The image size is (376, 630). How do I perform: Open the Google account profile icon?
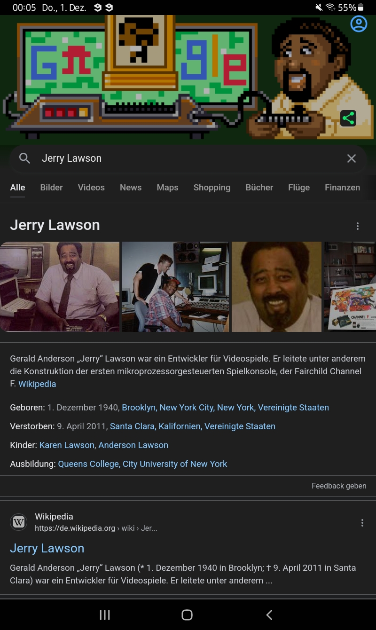click(359, 24)
